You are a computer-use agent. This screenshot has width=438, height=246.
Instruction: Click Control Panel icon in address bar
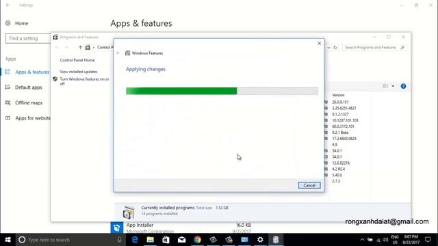88,47
